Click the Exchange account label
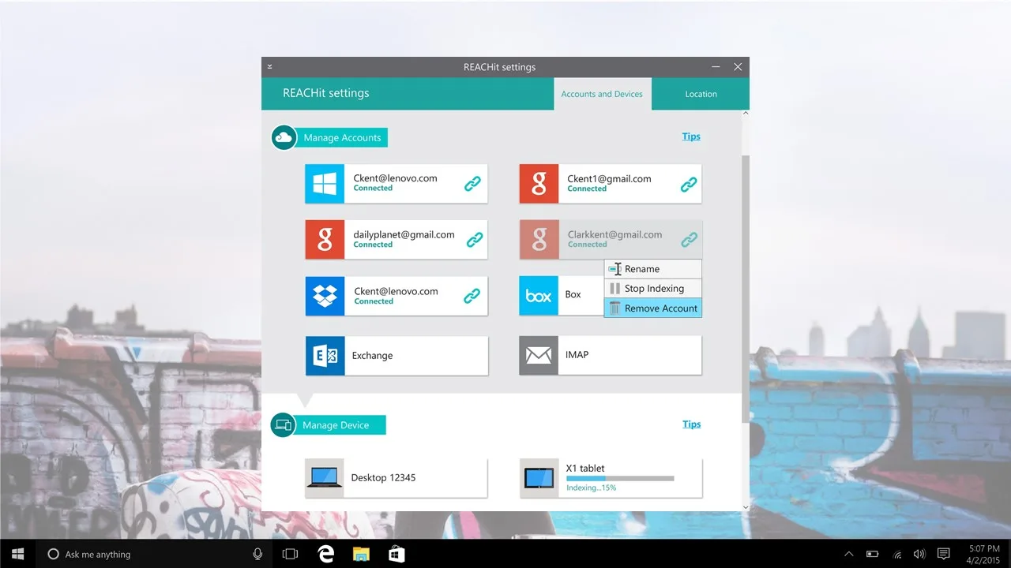This screenshot has height=568, width=1011. (x=372, y=356)
